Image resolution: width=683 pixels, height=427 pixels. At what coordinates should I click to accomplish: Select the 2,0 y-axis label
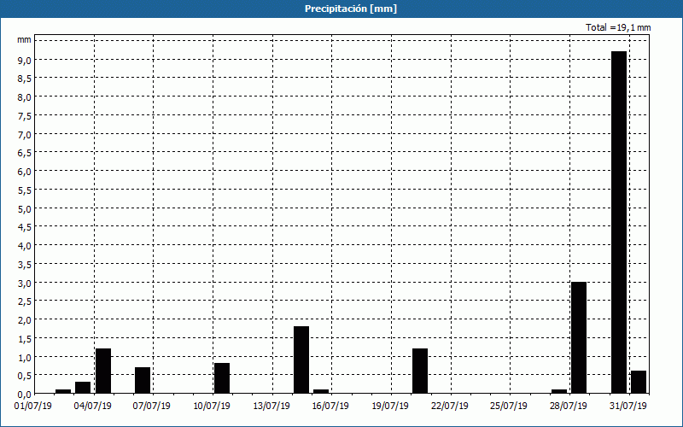(x=25, y=320)
